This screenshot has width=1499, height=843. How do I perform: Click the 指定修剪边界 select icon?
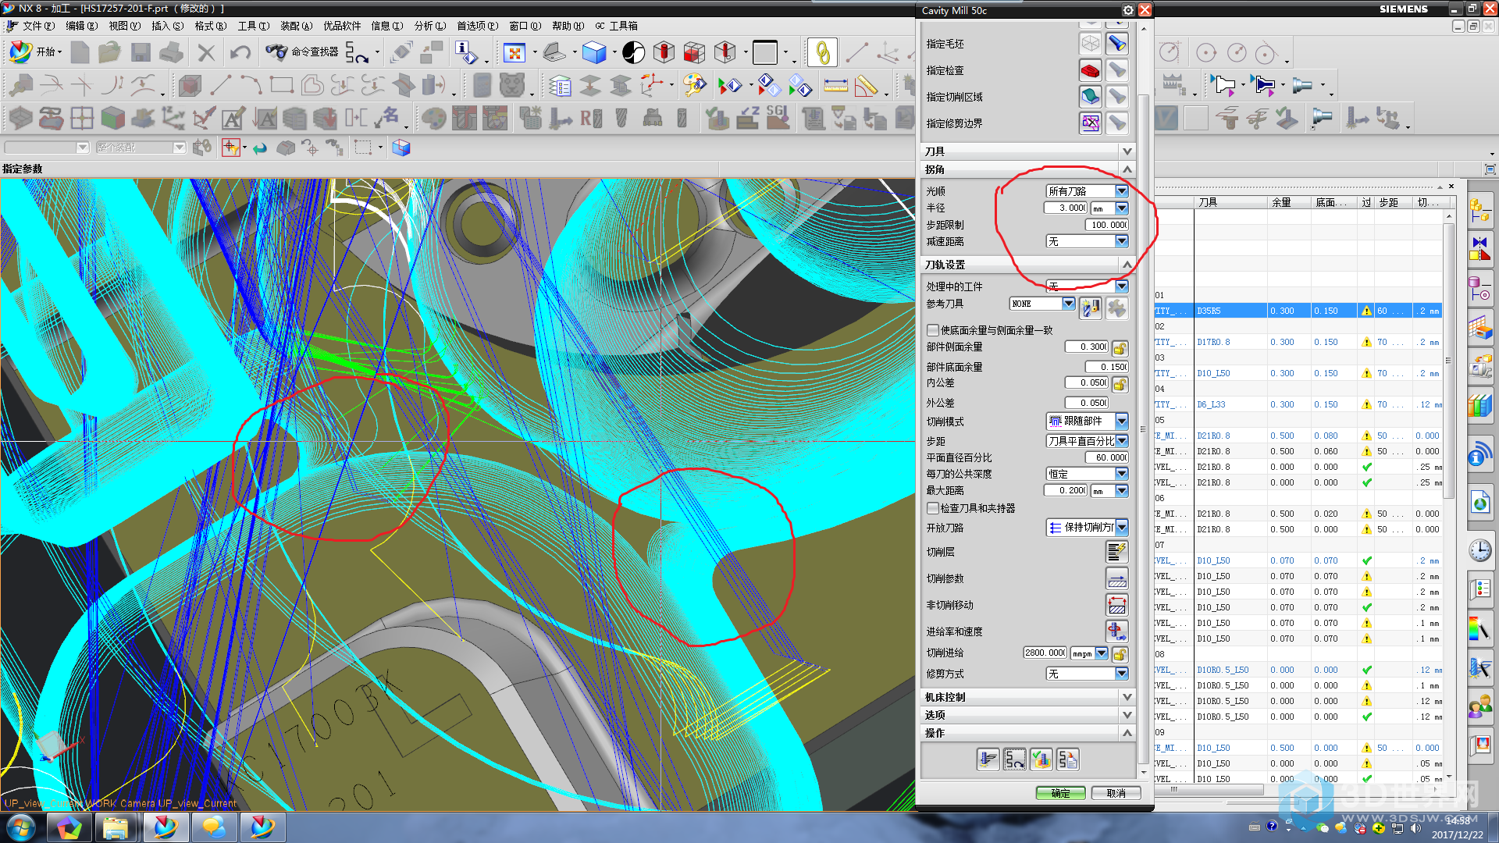(1091, 123)
